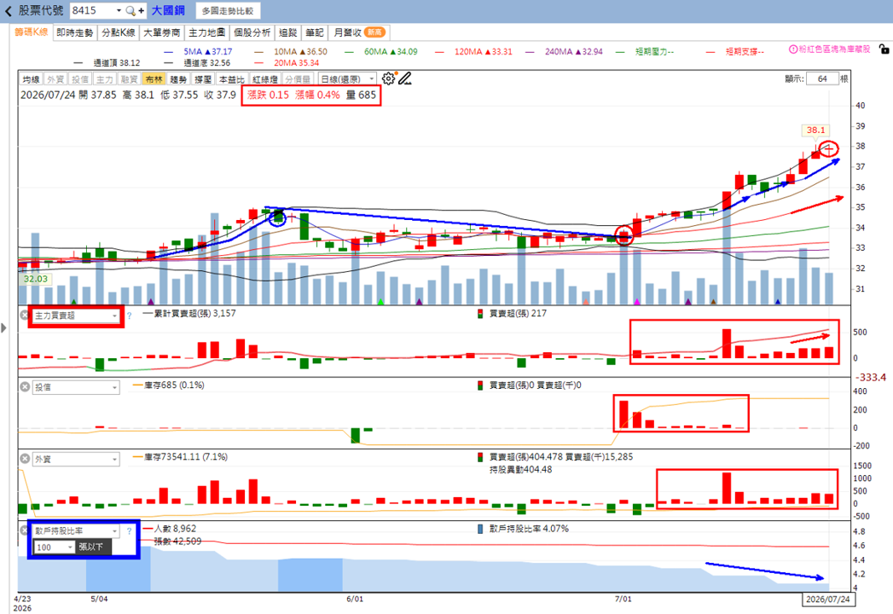This screenshot has height=614, width=893.
Task: Open the 100 張以下 threshold dropdown
Action: pos(54,547)
